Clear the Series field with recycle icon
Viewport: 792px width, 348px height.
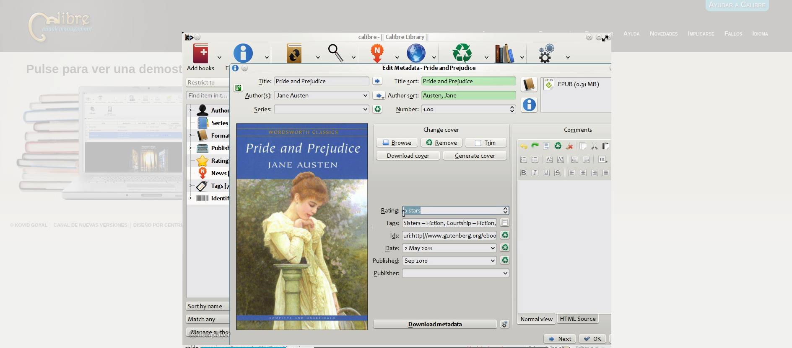point(377,109)
